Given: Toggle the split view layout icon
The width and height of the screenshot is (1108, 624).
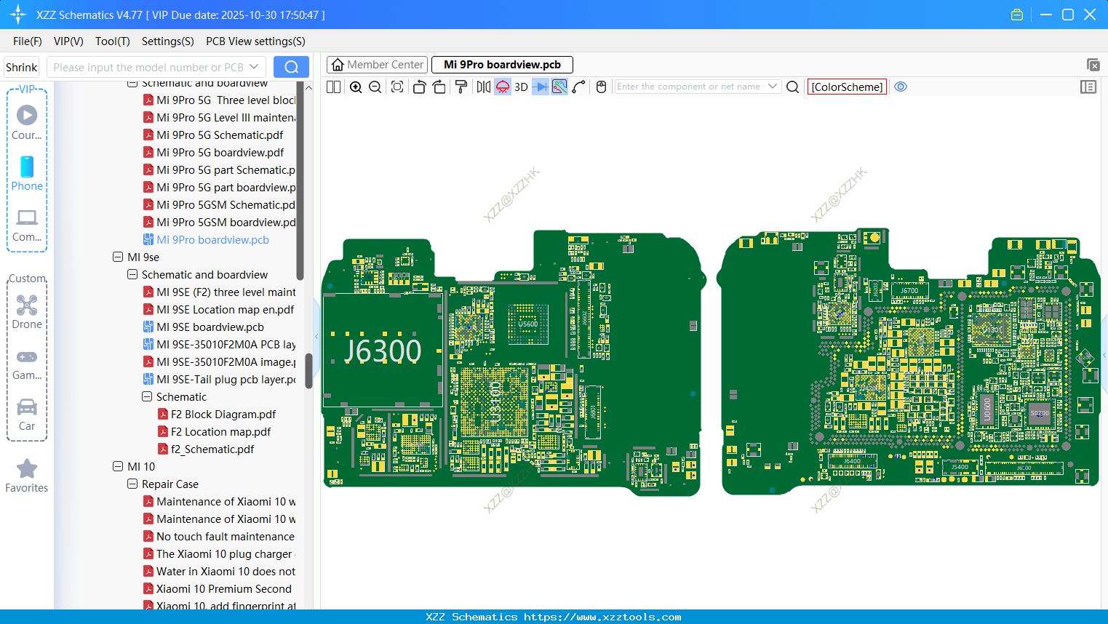Looking at the screenshot, I should point(334,87).
